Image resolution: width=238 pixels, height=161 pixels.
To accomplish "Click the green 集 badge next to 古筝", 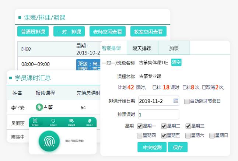I will click(x=39, y=107).
